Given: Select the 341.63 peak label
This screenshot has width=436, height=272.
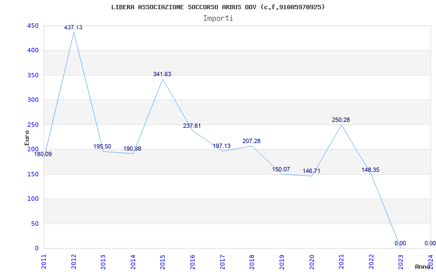Looking at the screenshot, I should click(162, 74).
